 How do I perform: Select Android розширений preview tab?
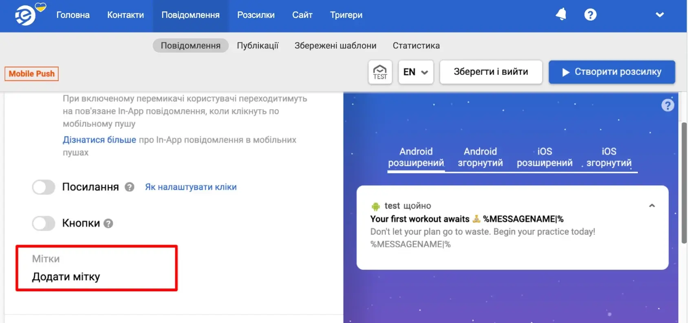pos(416,157)
